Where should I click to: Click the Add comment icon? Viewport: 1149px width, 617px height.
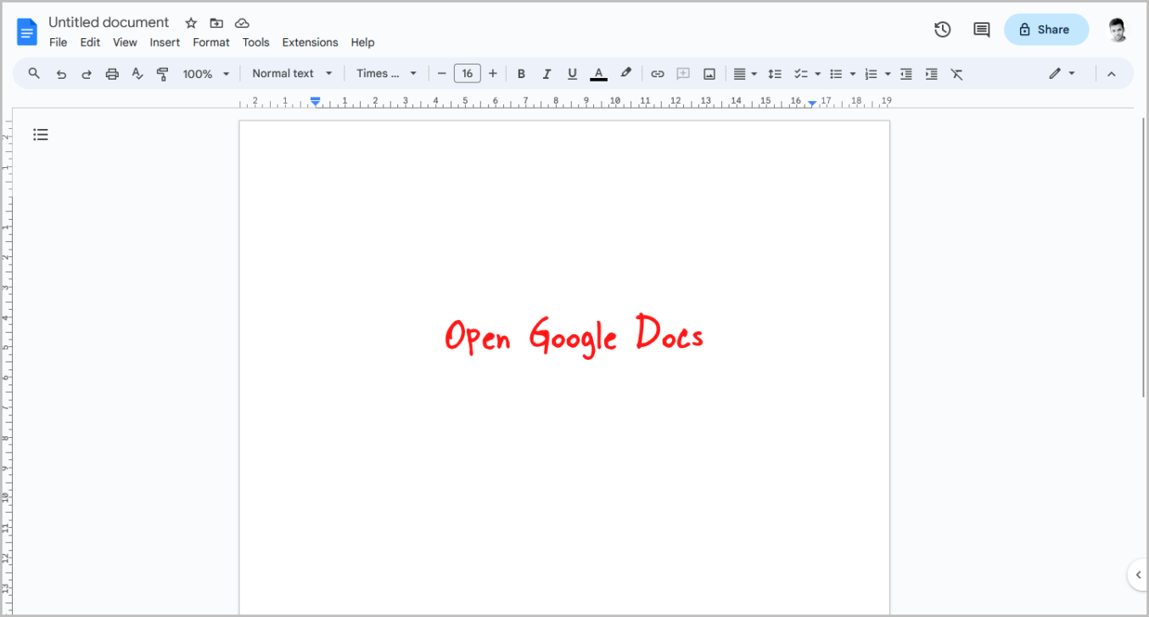click(683, 74)
